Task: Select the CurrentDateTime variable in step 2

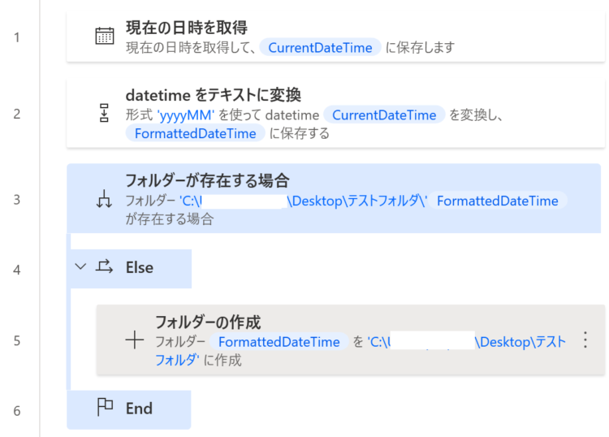Action: pos(384,115)
